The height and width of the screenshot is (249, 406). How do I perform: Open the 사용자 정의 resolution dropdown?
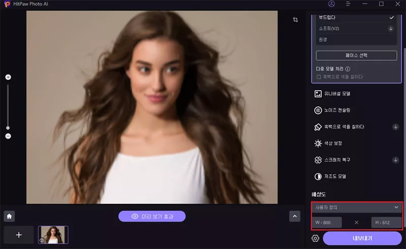pyautogui.click(x=357, y=207)
